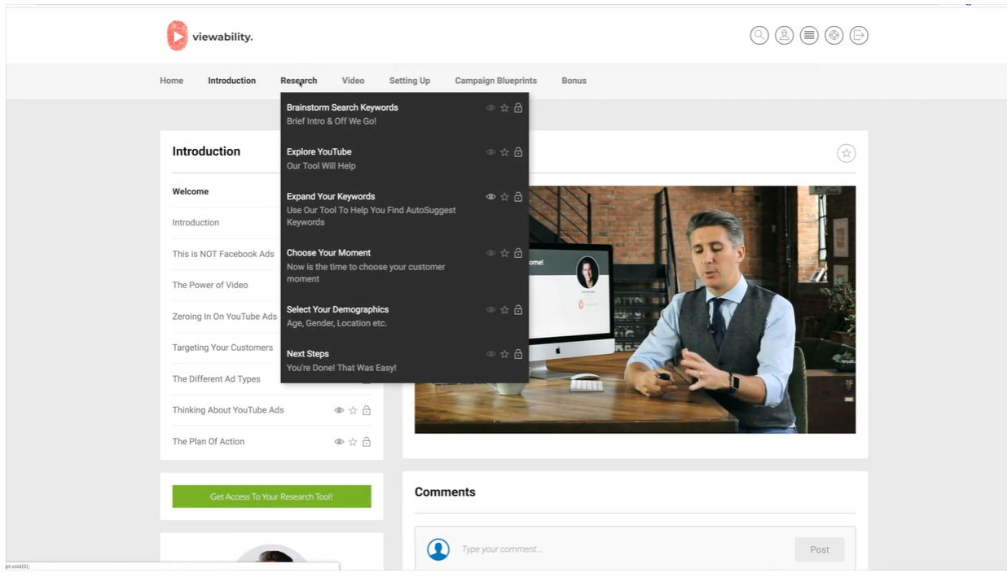Click lock icon for Thinking About YouTube Ads
Viewport: 1007px width, 577px height.
point(367,411)
